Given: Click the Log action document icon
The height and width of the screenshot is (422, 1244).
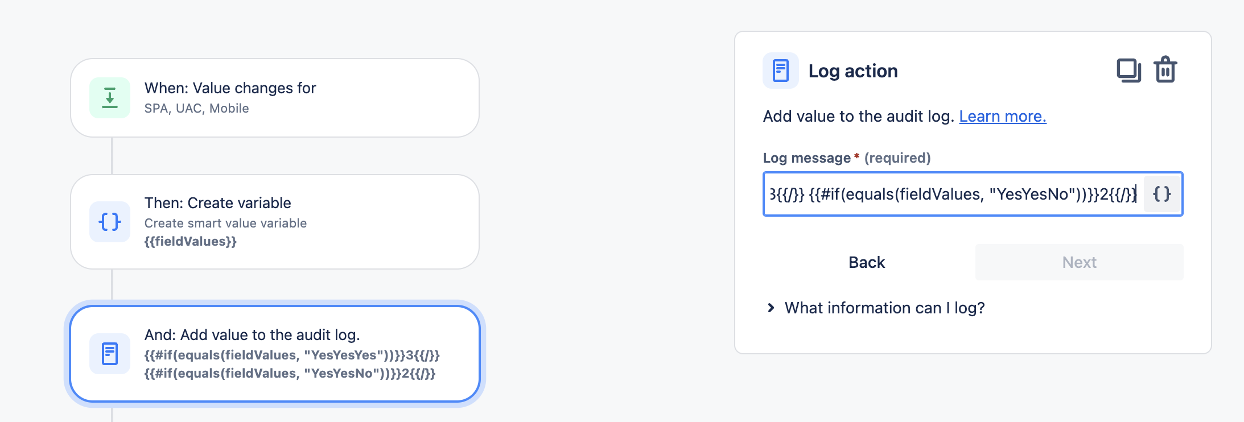Looking at the screenshot, I should [780, 71].
